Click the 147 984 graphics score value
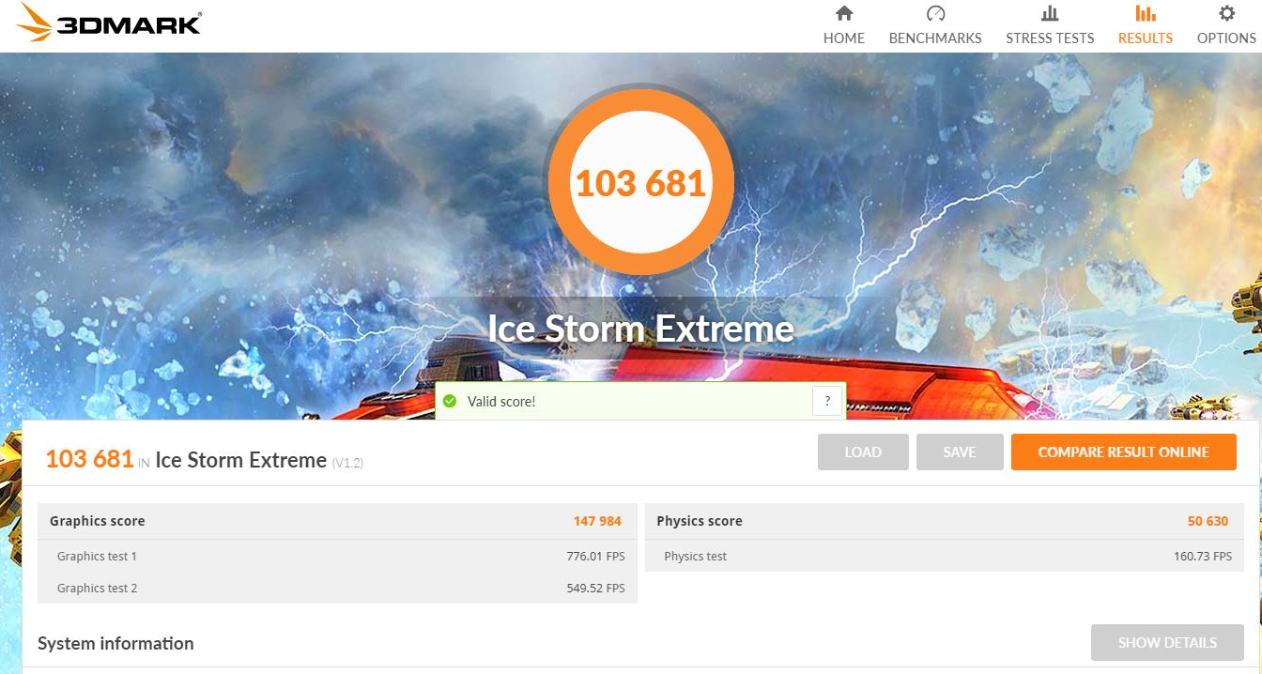 tap(597, 521)
